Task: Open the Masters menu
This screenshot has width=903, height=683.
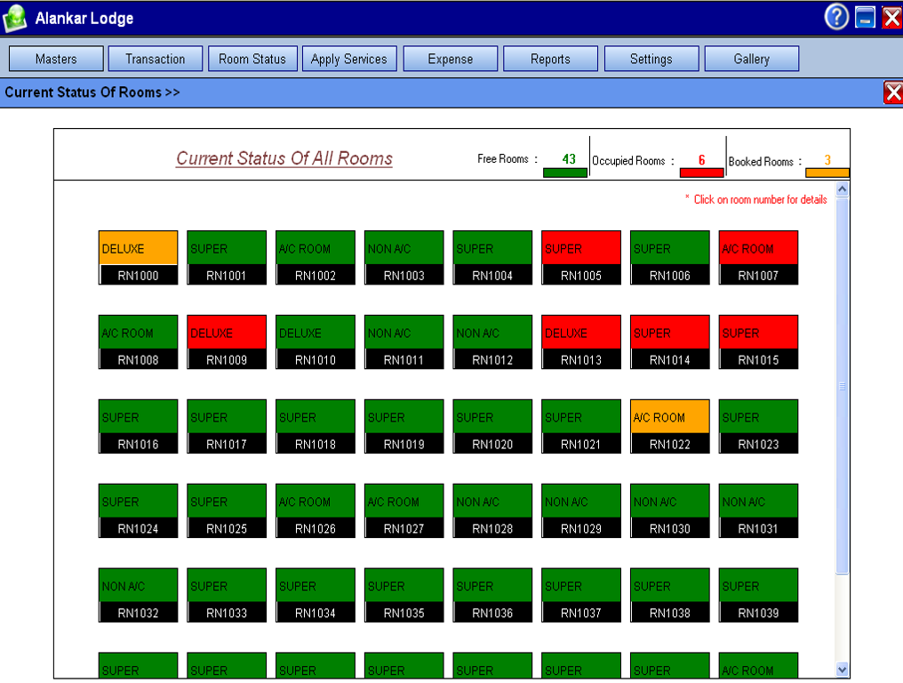Action: (x=56, y=59)
